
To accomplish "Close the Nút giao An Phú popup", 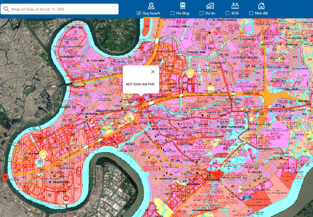I will click(153, 72).
